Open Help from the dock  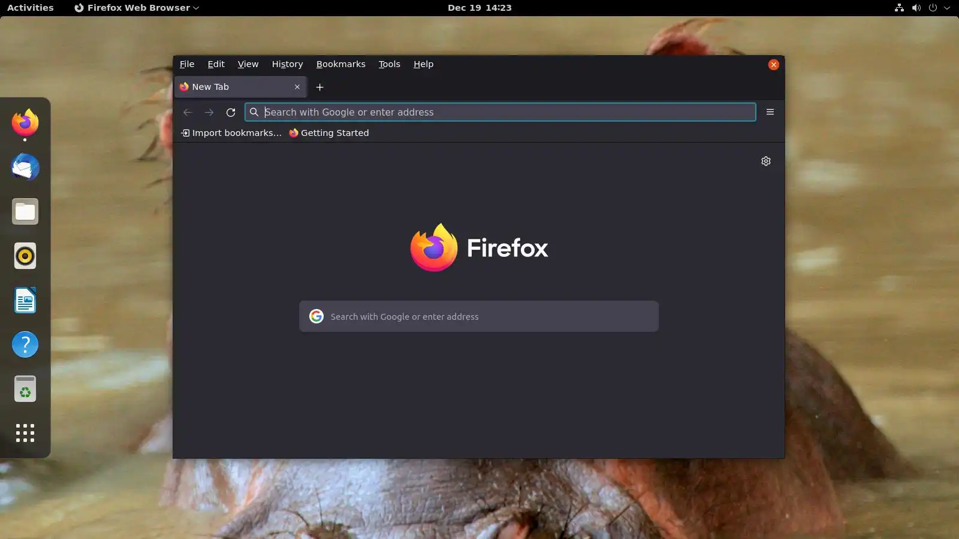point(25,344)
